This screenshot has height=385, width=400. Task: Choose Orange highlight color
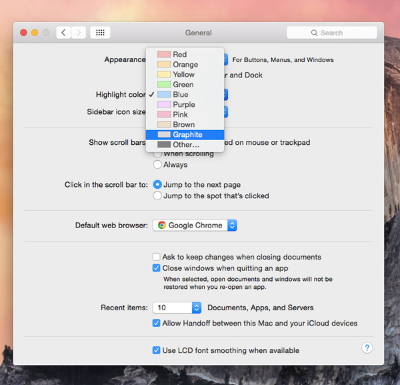(x=185, y=64)
